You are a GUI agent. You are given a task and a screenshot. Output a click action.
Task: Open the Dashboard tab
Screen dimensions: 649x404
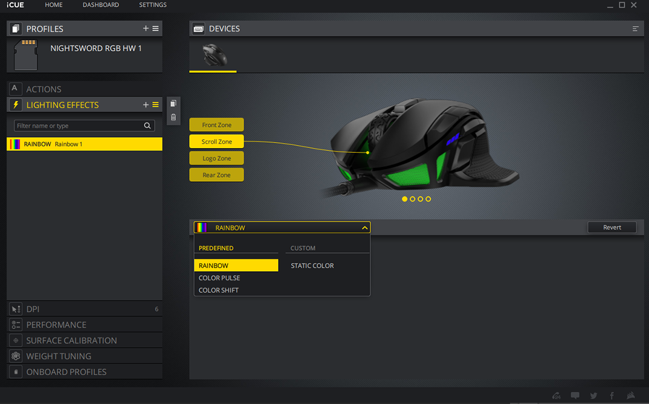coord(101,5)
